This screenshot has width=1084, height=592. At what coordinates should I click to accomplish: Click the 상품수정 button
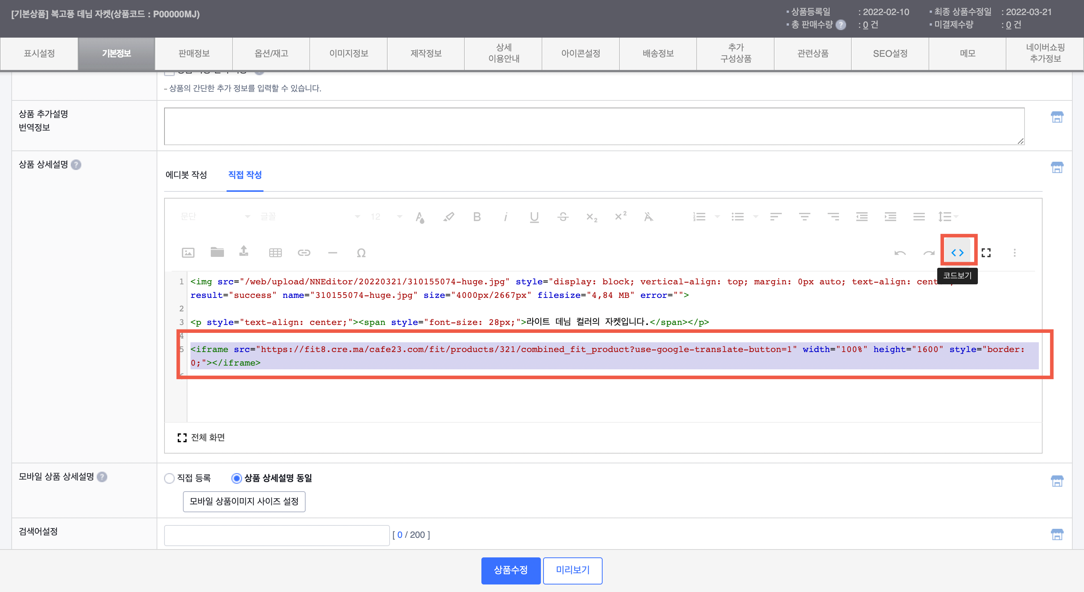point(510,570)
